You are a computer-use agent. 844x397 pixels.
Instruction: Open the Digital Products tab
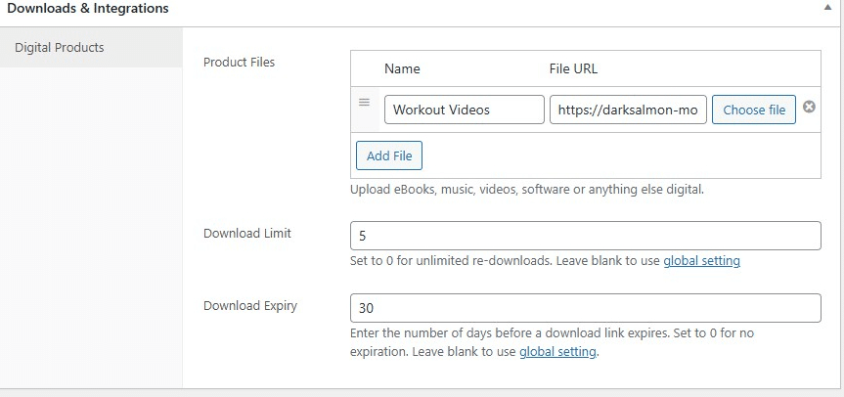(60, 47)
